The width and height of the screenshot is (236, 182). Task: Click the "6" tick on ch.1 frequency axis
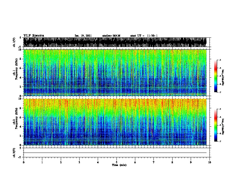[x=21, y=68]
